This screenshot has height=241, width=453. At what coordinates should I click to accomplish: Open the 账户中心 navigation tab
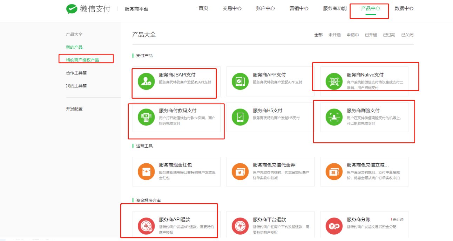point(265,8)
